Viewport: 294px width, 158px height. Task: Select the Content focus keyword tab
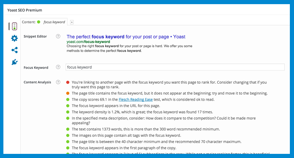coord(44,22)
